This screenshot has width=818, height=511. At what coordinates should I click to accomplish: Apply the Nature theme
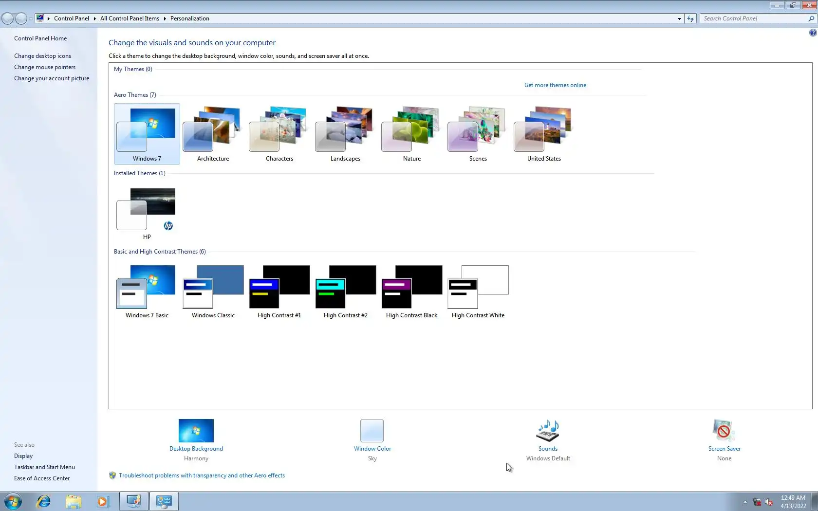click(x=411, y=134)
